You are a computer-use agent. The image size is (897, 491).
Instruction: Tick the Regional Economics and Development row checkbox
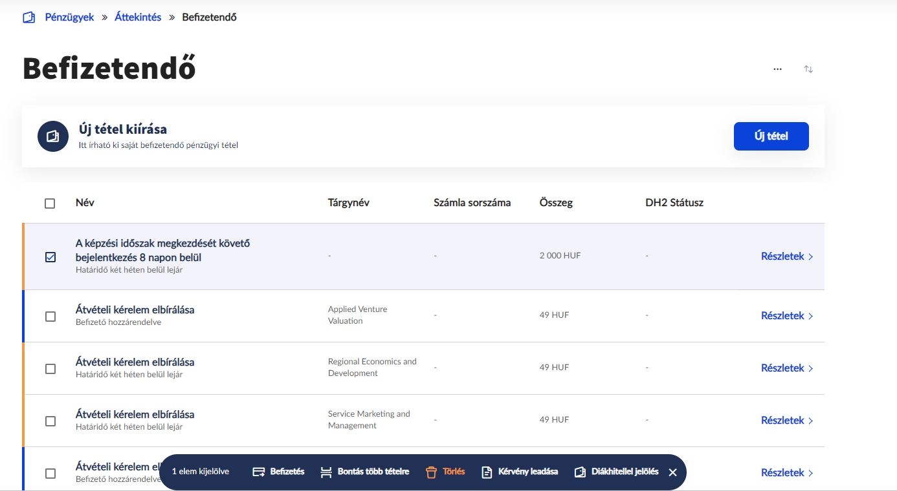(x=50, y=369)
